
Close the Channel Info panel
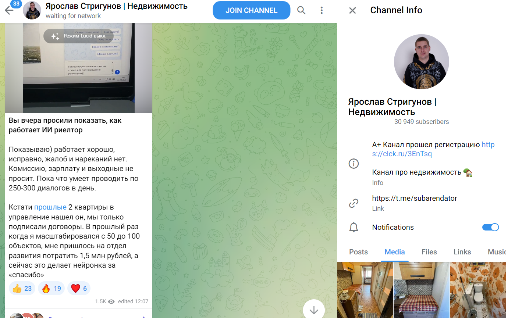(352, 10)
